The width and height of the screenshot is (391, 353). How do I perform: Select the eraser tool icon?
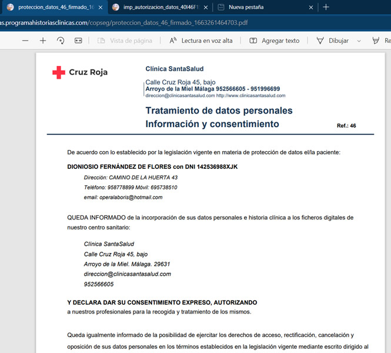tap(376, 41)
